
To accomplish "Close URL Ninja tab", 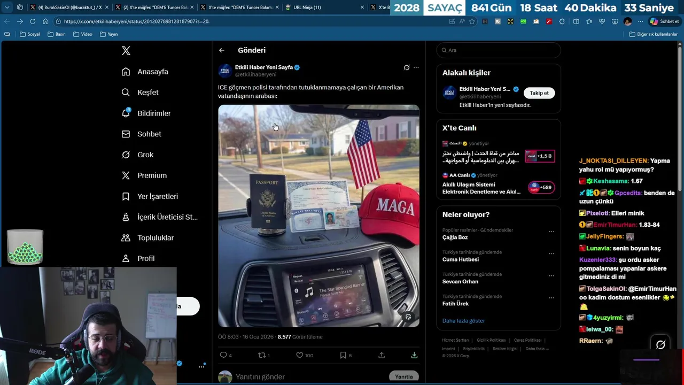I will (362, 7).
